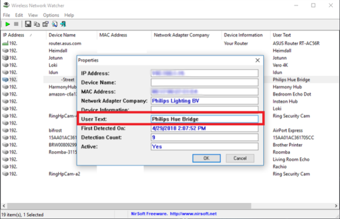Click the copy selected items toolbar icon

37,24
